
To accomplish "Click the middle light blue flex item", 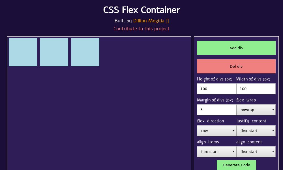I will point(54,52).
